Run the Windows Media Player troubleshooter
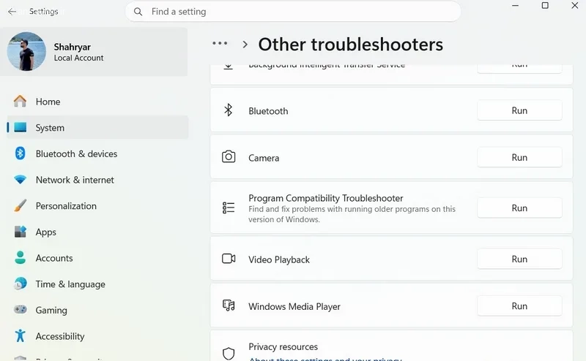The height and width of the screenshot is (361, 586). [x=519, y=305]
